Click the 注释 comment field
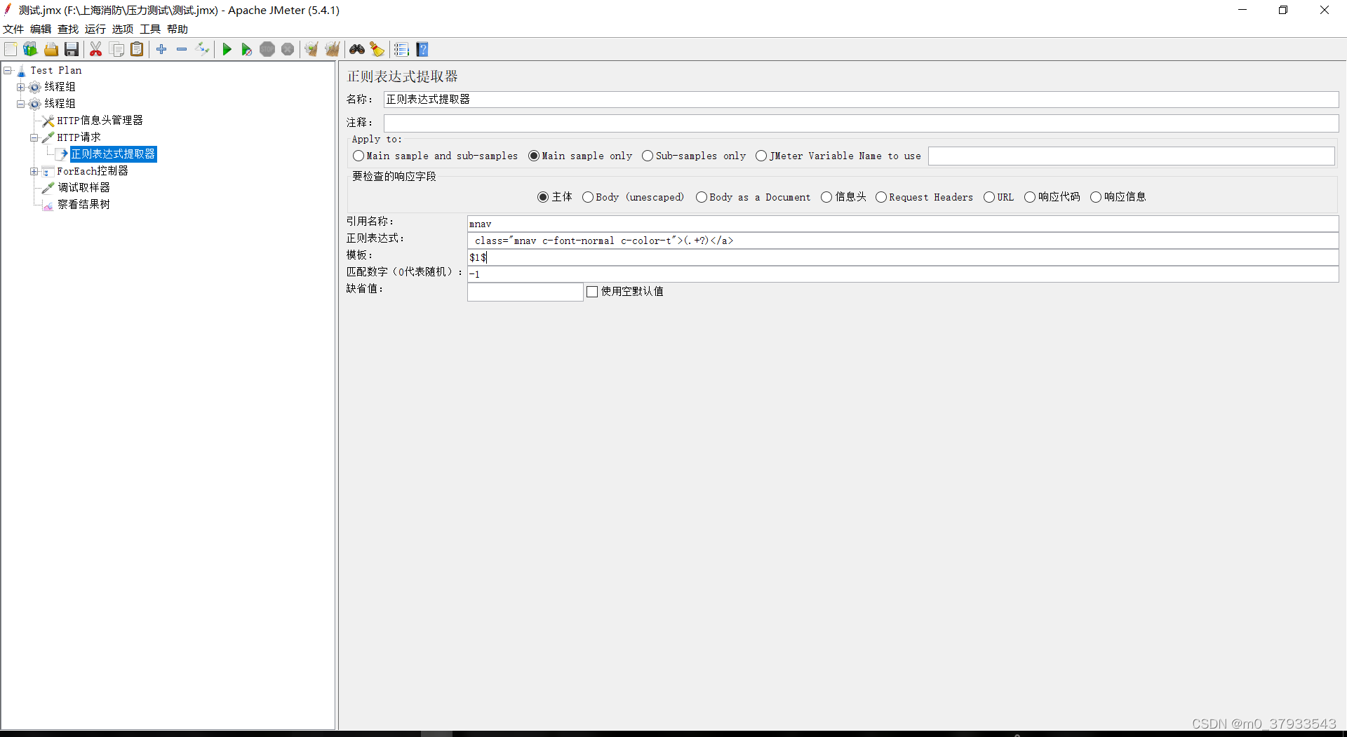1347x737 pixels. (861, 123)
